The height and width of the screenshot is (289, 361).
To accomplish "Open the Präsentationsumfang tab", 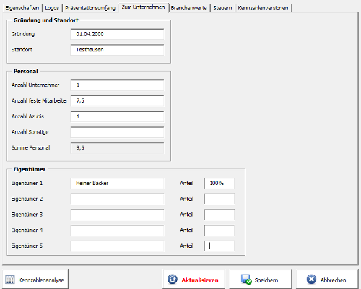I will (90, 8).
